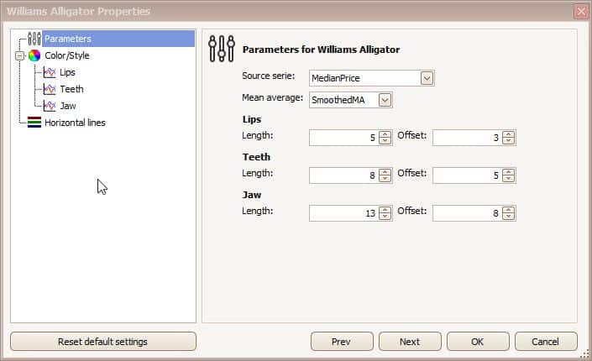Cancel the properties dialog

(x=546, y=342)
